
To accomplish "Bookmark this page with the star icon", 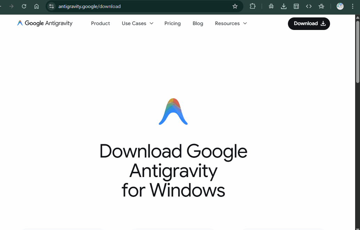I will (x=235, y=6).
